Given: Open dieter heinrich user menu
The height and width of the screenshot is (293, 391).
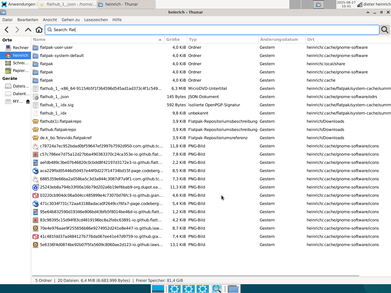Looking at the screenshot, I should point(377,4).
